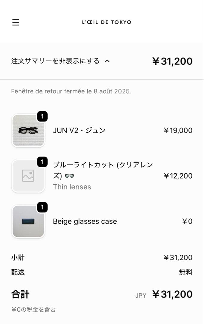Click the 合計 JPY ¥31,200 total
The width and height of the screenshot is (204, 324).
point(172,294)
